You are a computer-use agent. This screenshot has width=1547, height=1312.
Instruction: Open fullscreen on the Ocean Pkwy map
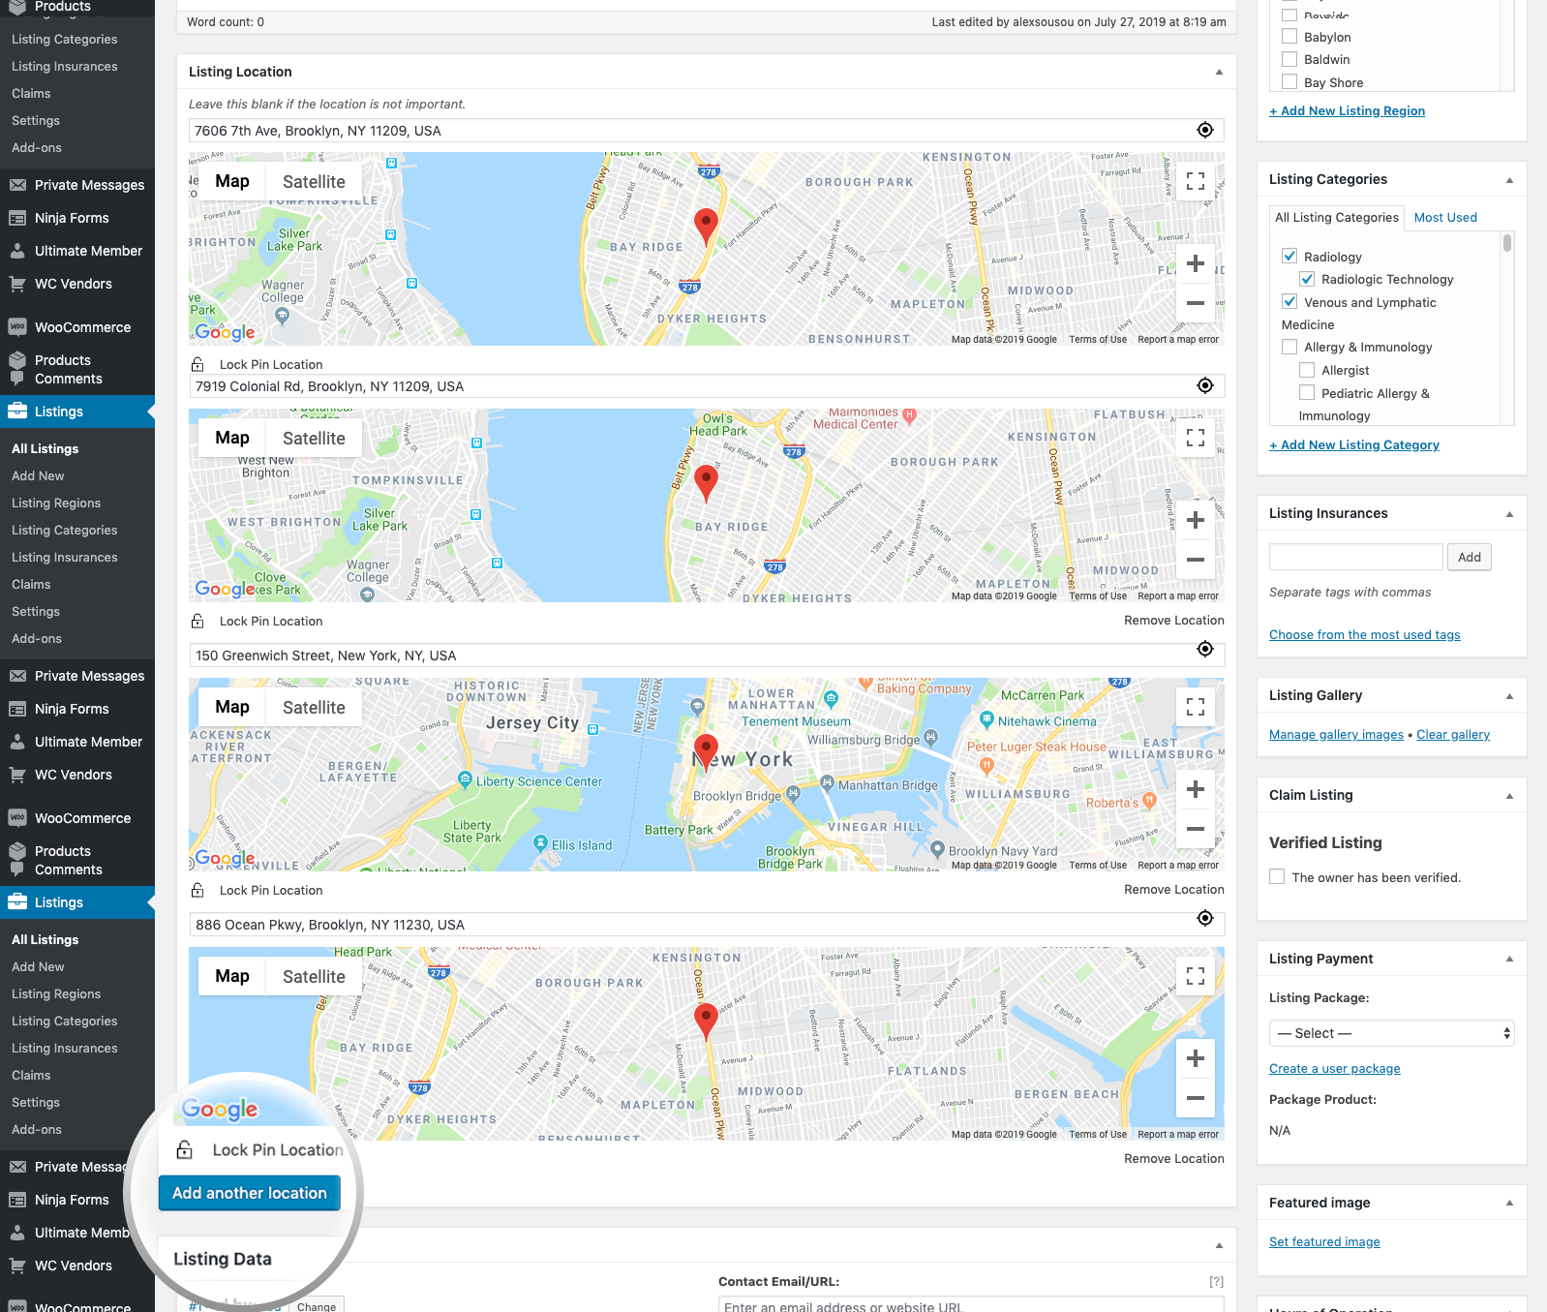[x=1195, y=976]
